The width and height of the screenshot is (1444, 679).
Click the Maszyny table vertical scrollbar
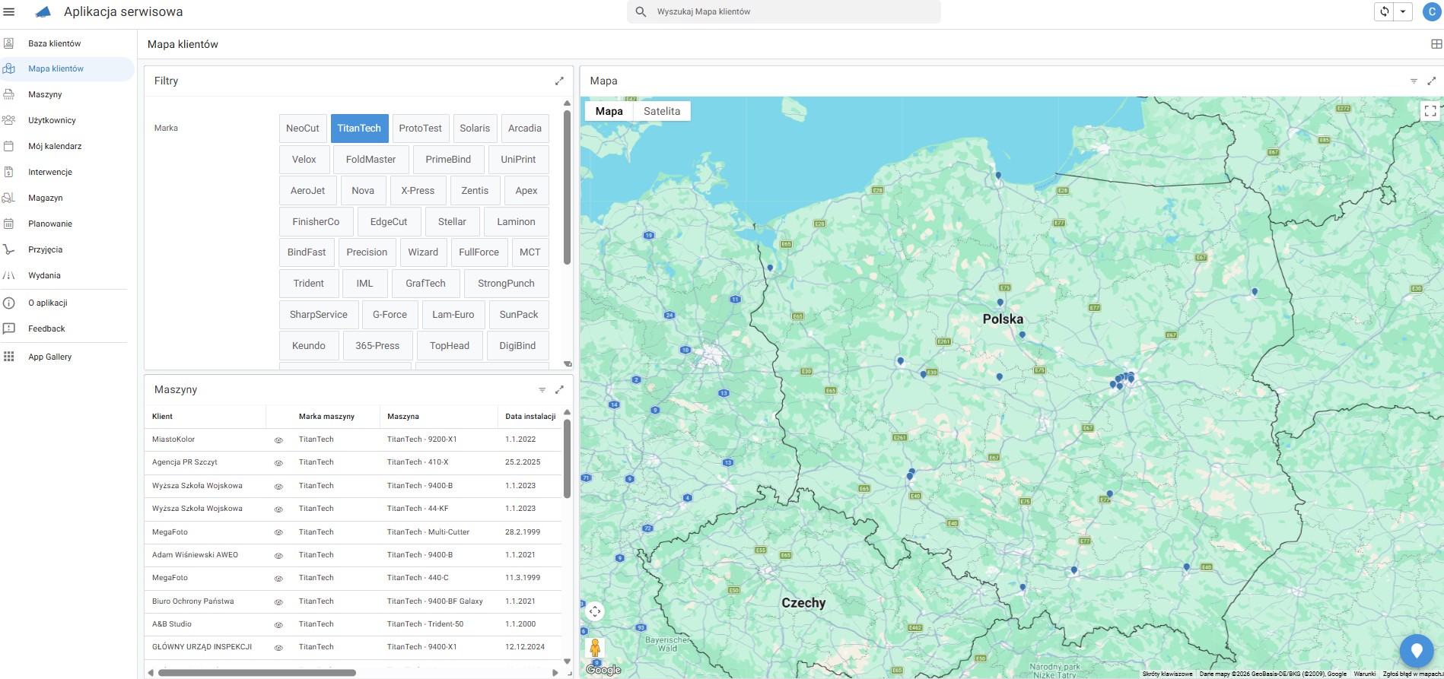tap(567, 459)
